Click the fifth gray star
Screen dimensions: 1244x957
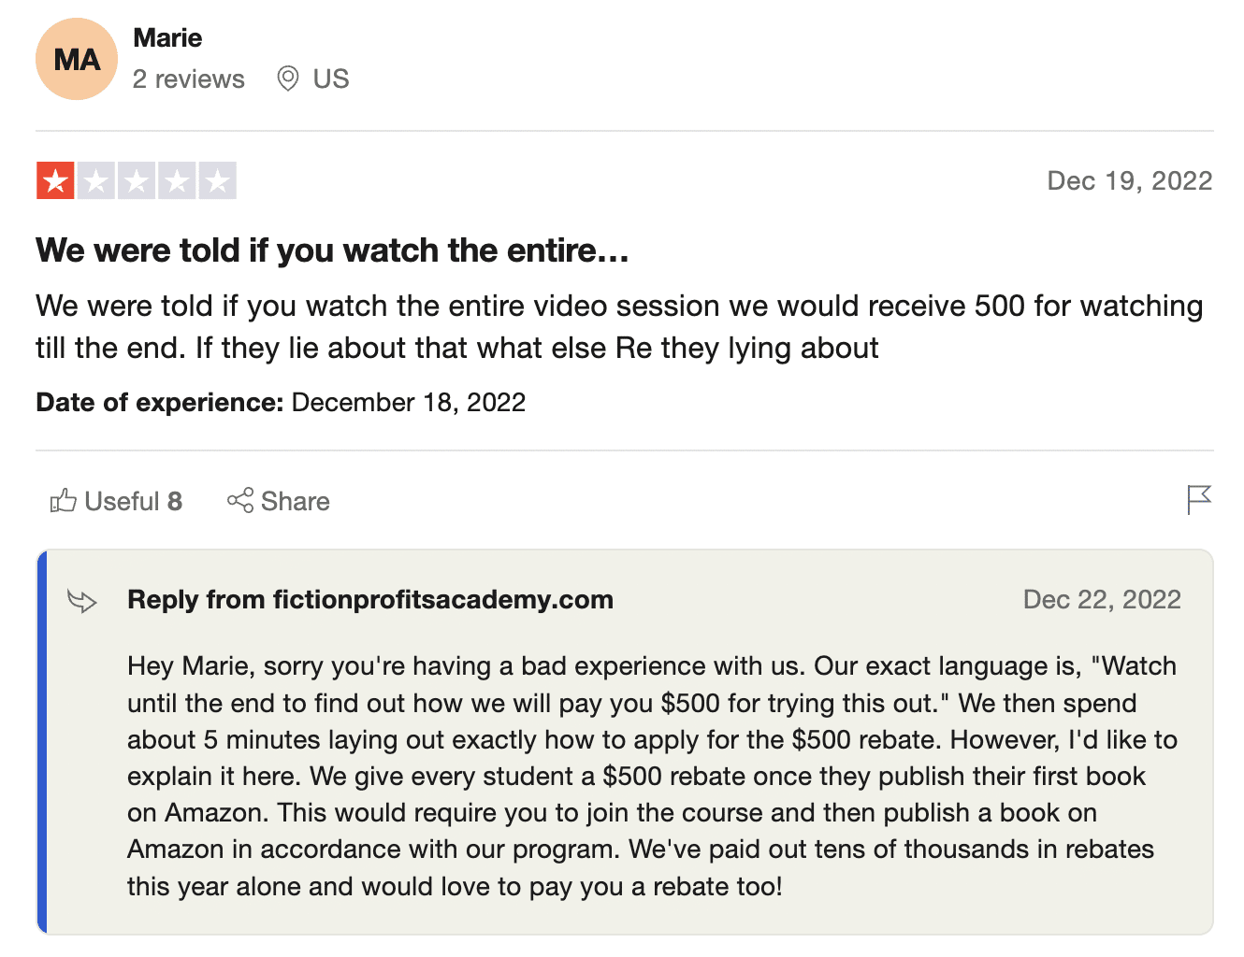pos(218,180)
